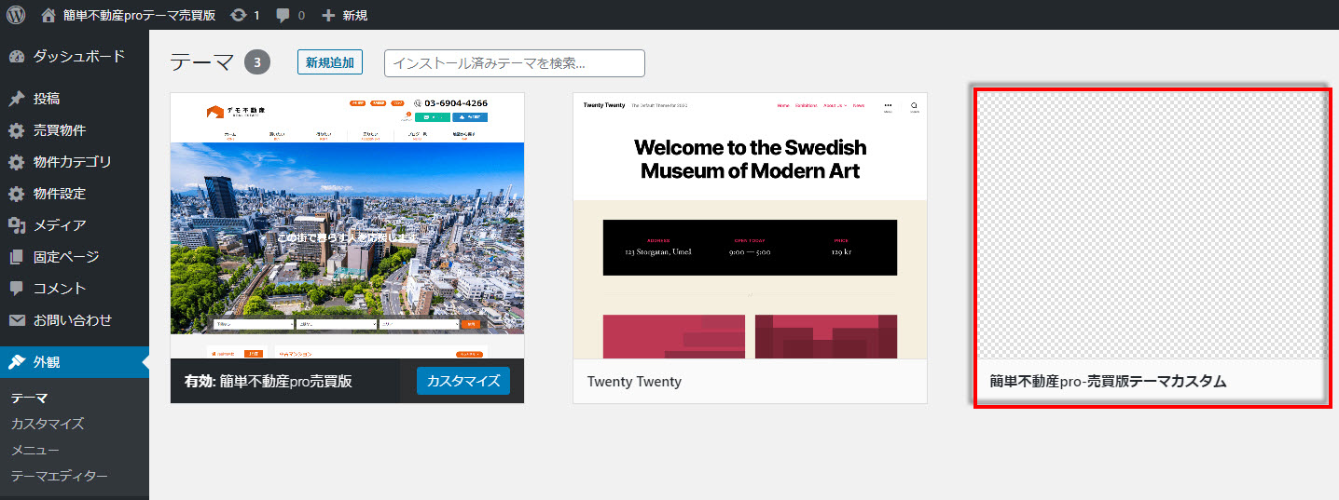Click the WordPress logo icon

16,15
